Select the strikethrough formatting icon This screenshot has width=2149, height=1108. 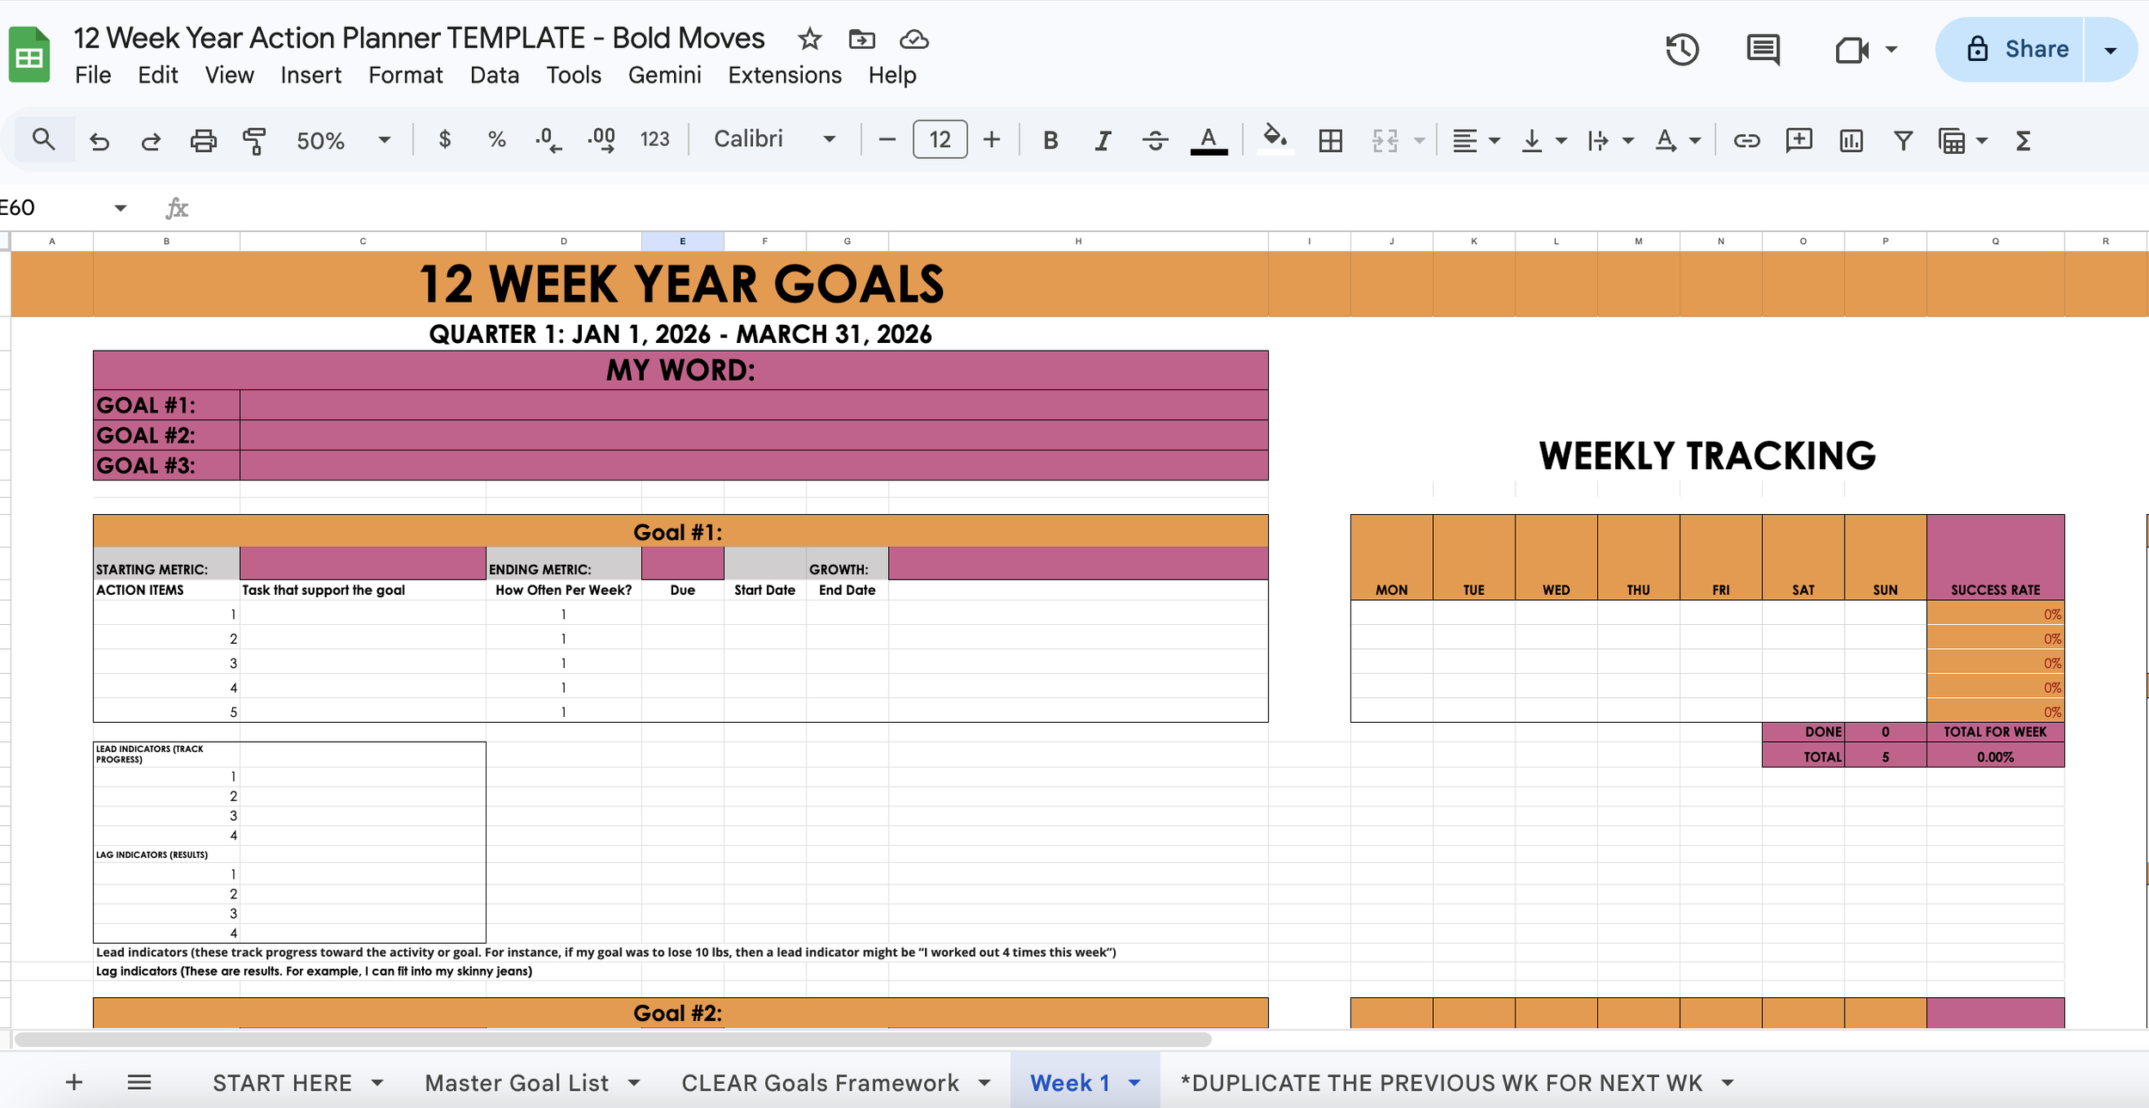[x=1155, y=138]
